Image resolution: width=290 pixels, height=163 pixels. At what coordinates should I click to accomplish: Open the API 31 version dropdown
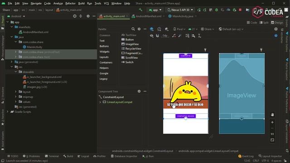[x=193, y=29]
